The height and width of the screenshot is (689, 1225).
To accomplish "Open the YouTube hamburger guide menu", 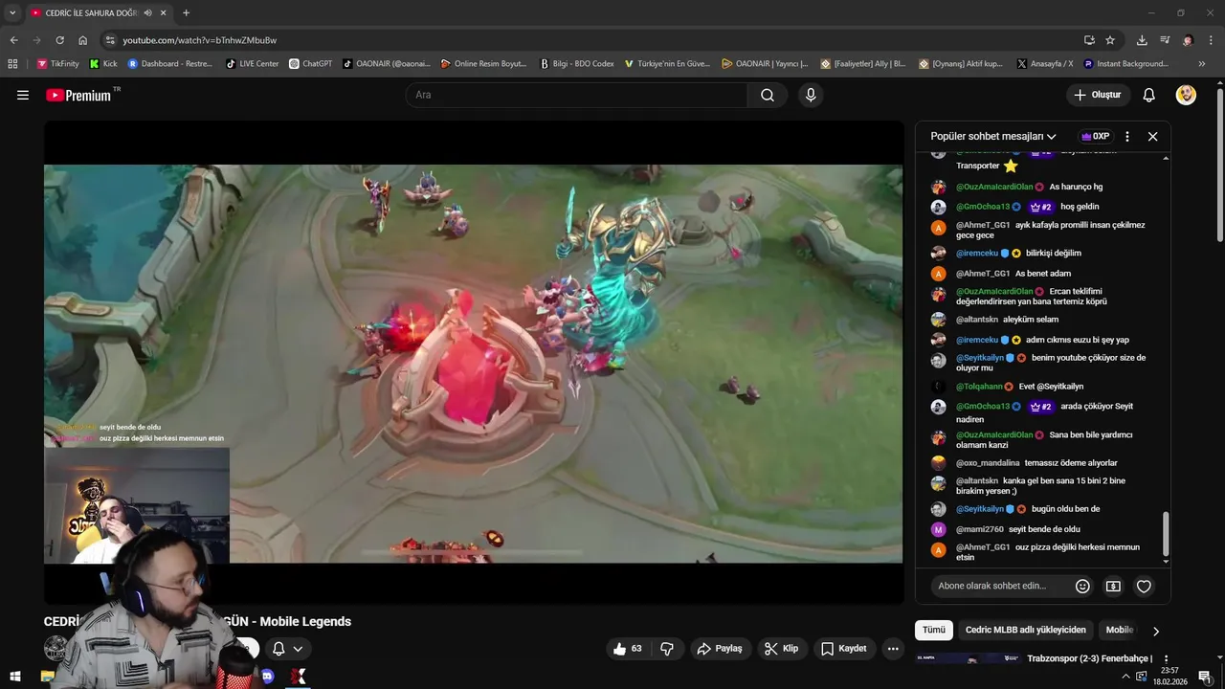I will pos(23,95).
